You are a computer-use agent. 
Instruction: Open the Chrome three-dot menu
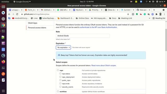click(x=164, y=14)
